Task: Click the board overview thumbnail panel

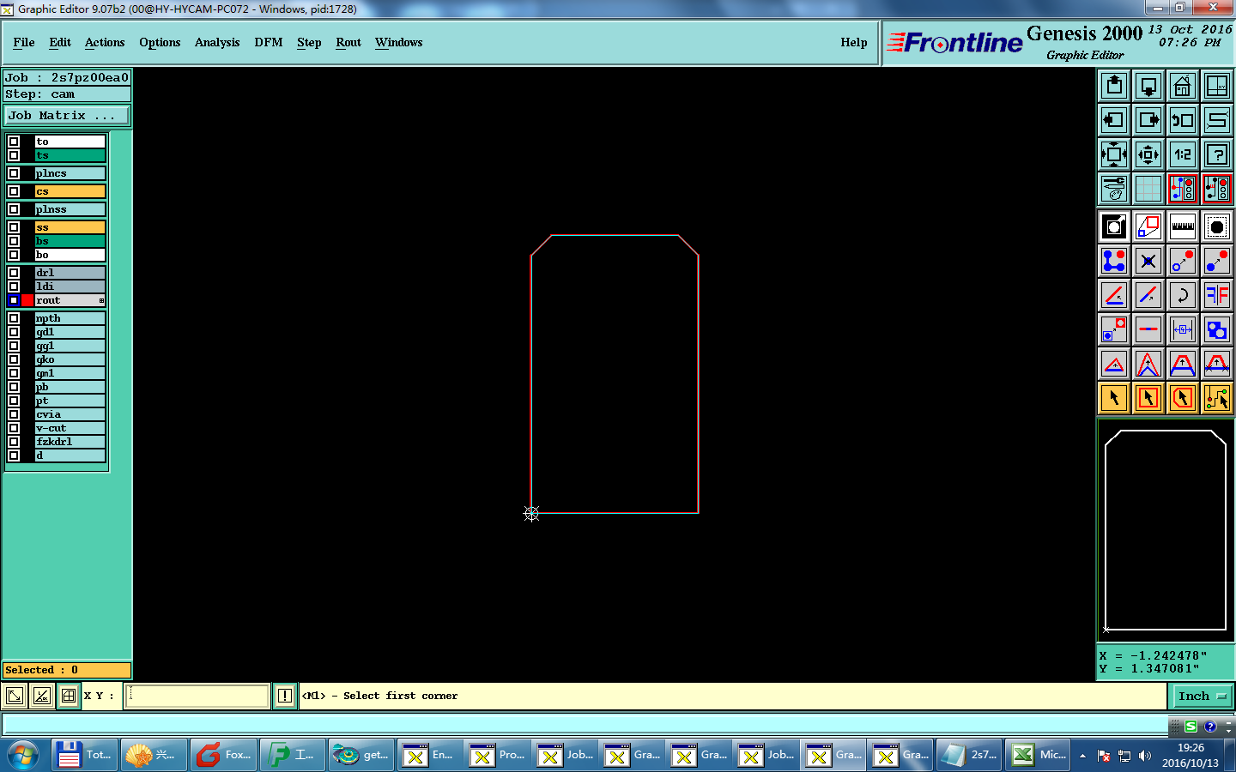Action: [x=1166, y=530]
